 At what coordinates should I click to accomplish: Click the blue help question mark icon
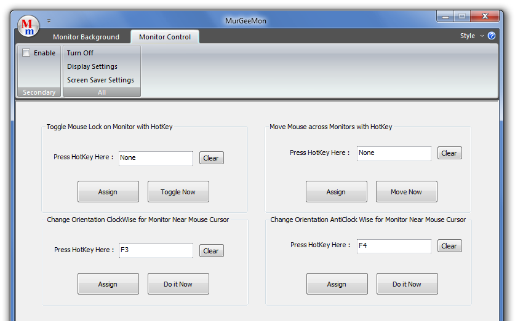click(492, 36)
